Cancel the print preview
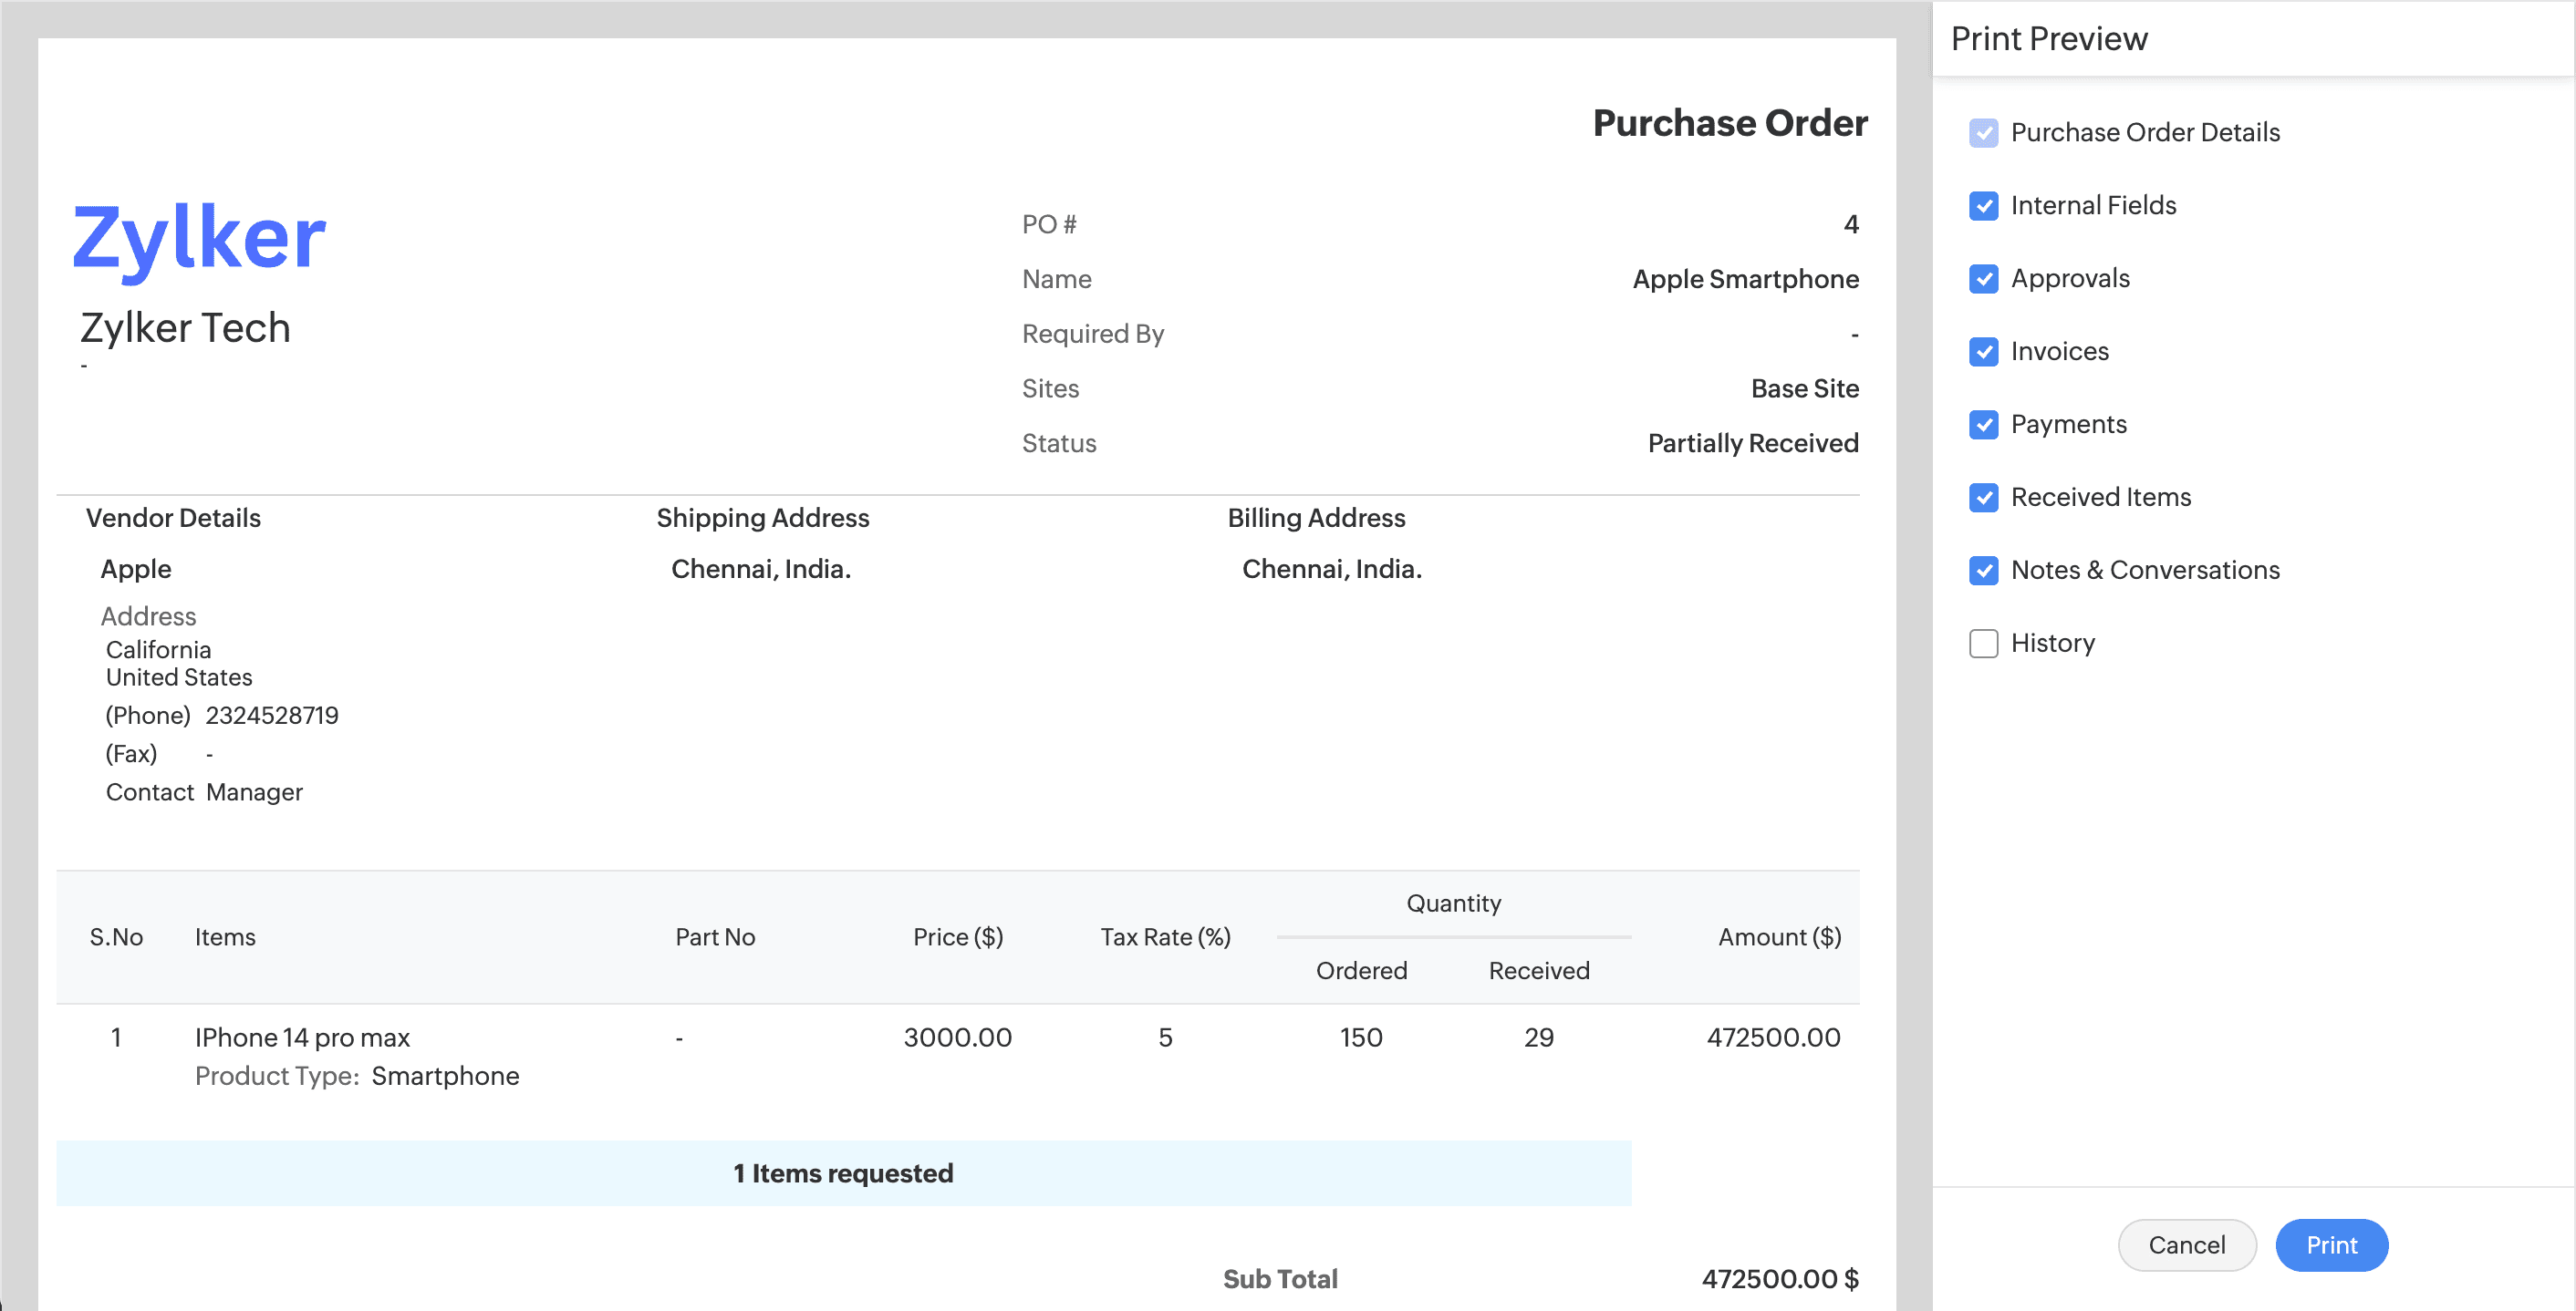Screen dimensions: 2576x1311 2186,1245
